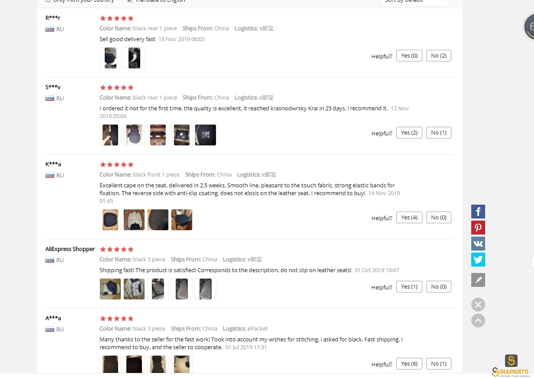Open the pencil edit/feedback icon
534x379 pixels.
point(478,280)
